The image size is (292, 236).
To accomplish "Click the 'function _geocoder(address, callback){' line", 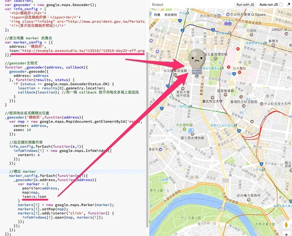I will [46, 67].
